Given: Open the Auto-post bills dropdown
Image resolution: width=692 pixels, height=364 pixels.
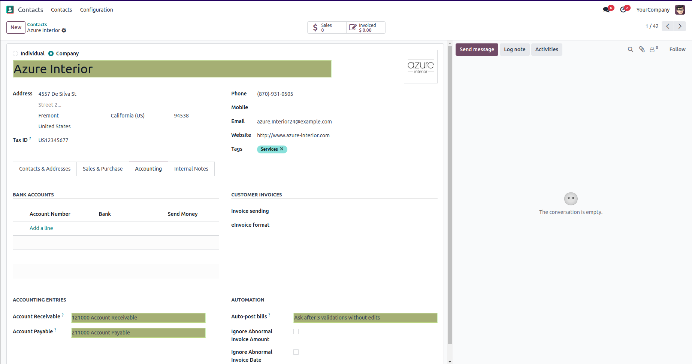Looking at the screenshot, I should 365,318.
